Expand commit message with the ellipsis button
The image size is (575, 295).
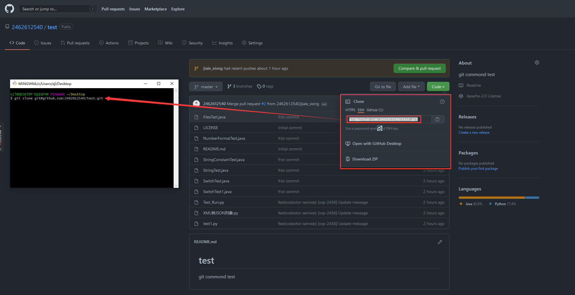point(324,104)
